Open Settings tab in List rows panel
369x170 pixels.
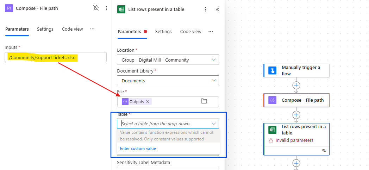tap(163, 32)
